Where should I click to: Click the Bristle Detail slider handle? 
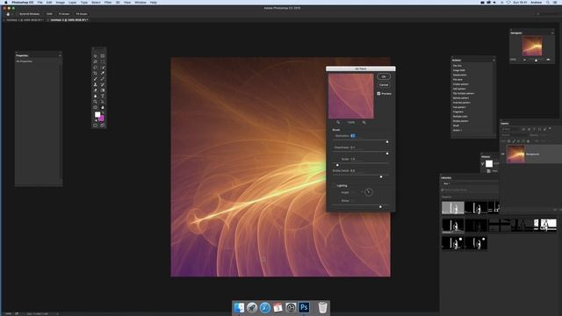click(381, 176)
